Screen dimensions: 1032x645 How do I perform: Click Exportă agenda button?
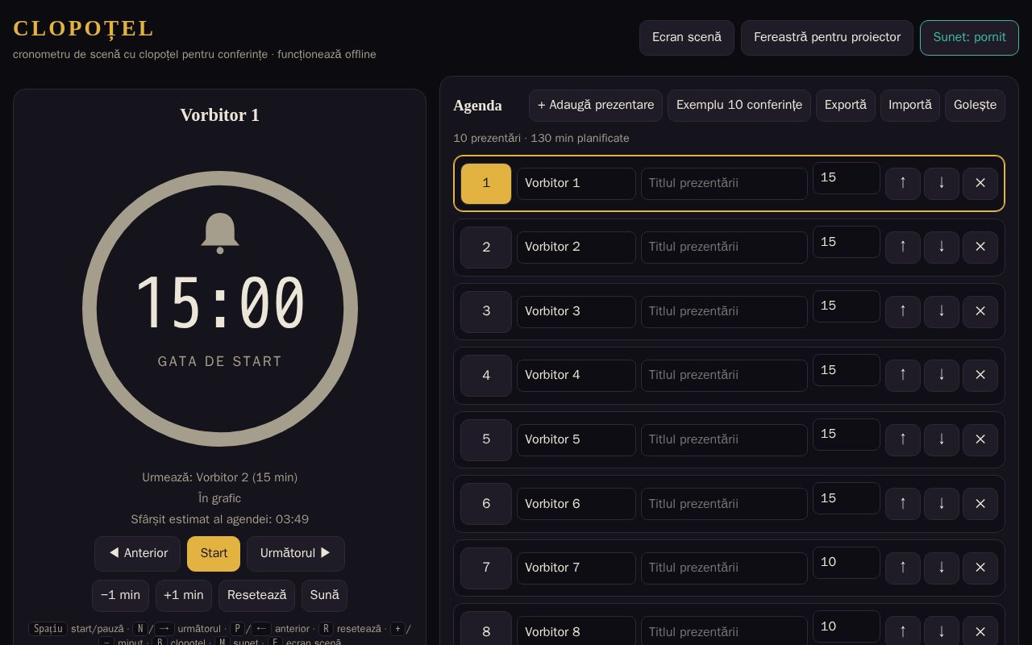846,106
